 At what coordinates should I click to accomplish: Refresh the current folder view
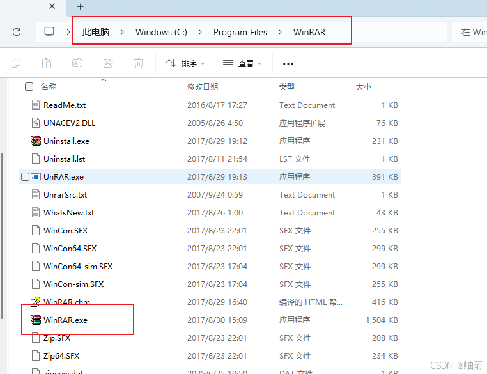(17, 32)
